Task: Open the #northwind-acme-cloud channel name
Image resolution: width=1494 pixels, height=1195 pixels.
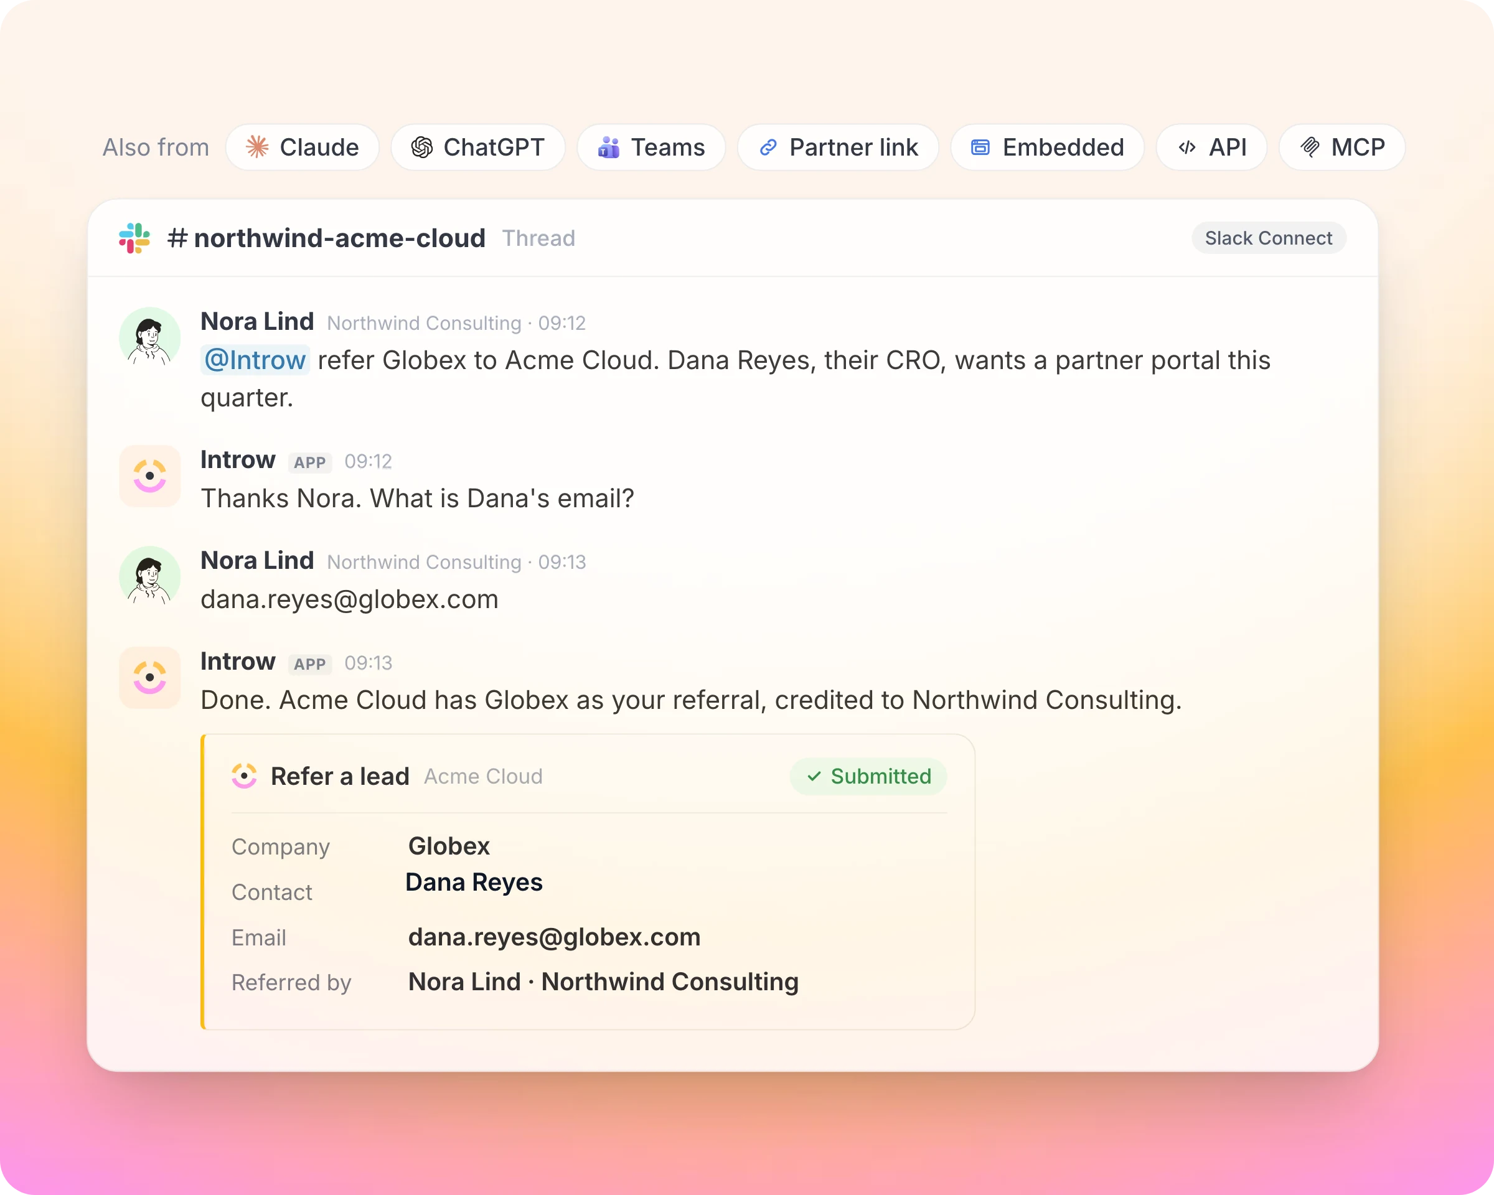Action: click(326, 238)
